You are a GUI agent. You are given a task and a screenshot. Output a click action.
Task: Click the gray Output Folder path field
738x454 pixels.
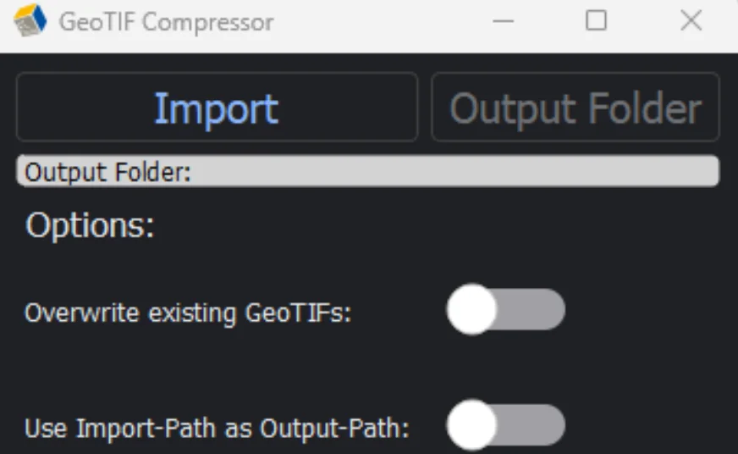(x=368, y=171)
